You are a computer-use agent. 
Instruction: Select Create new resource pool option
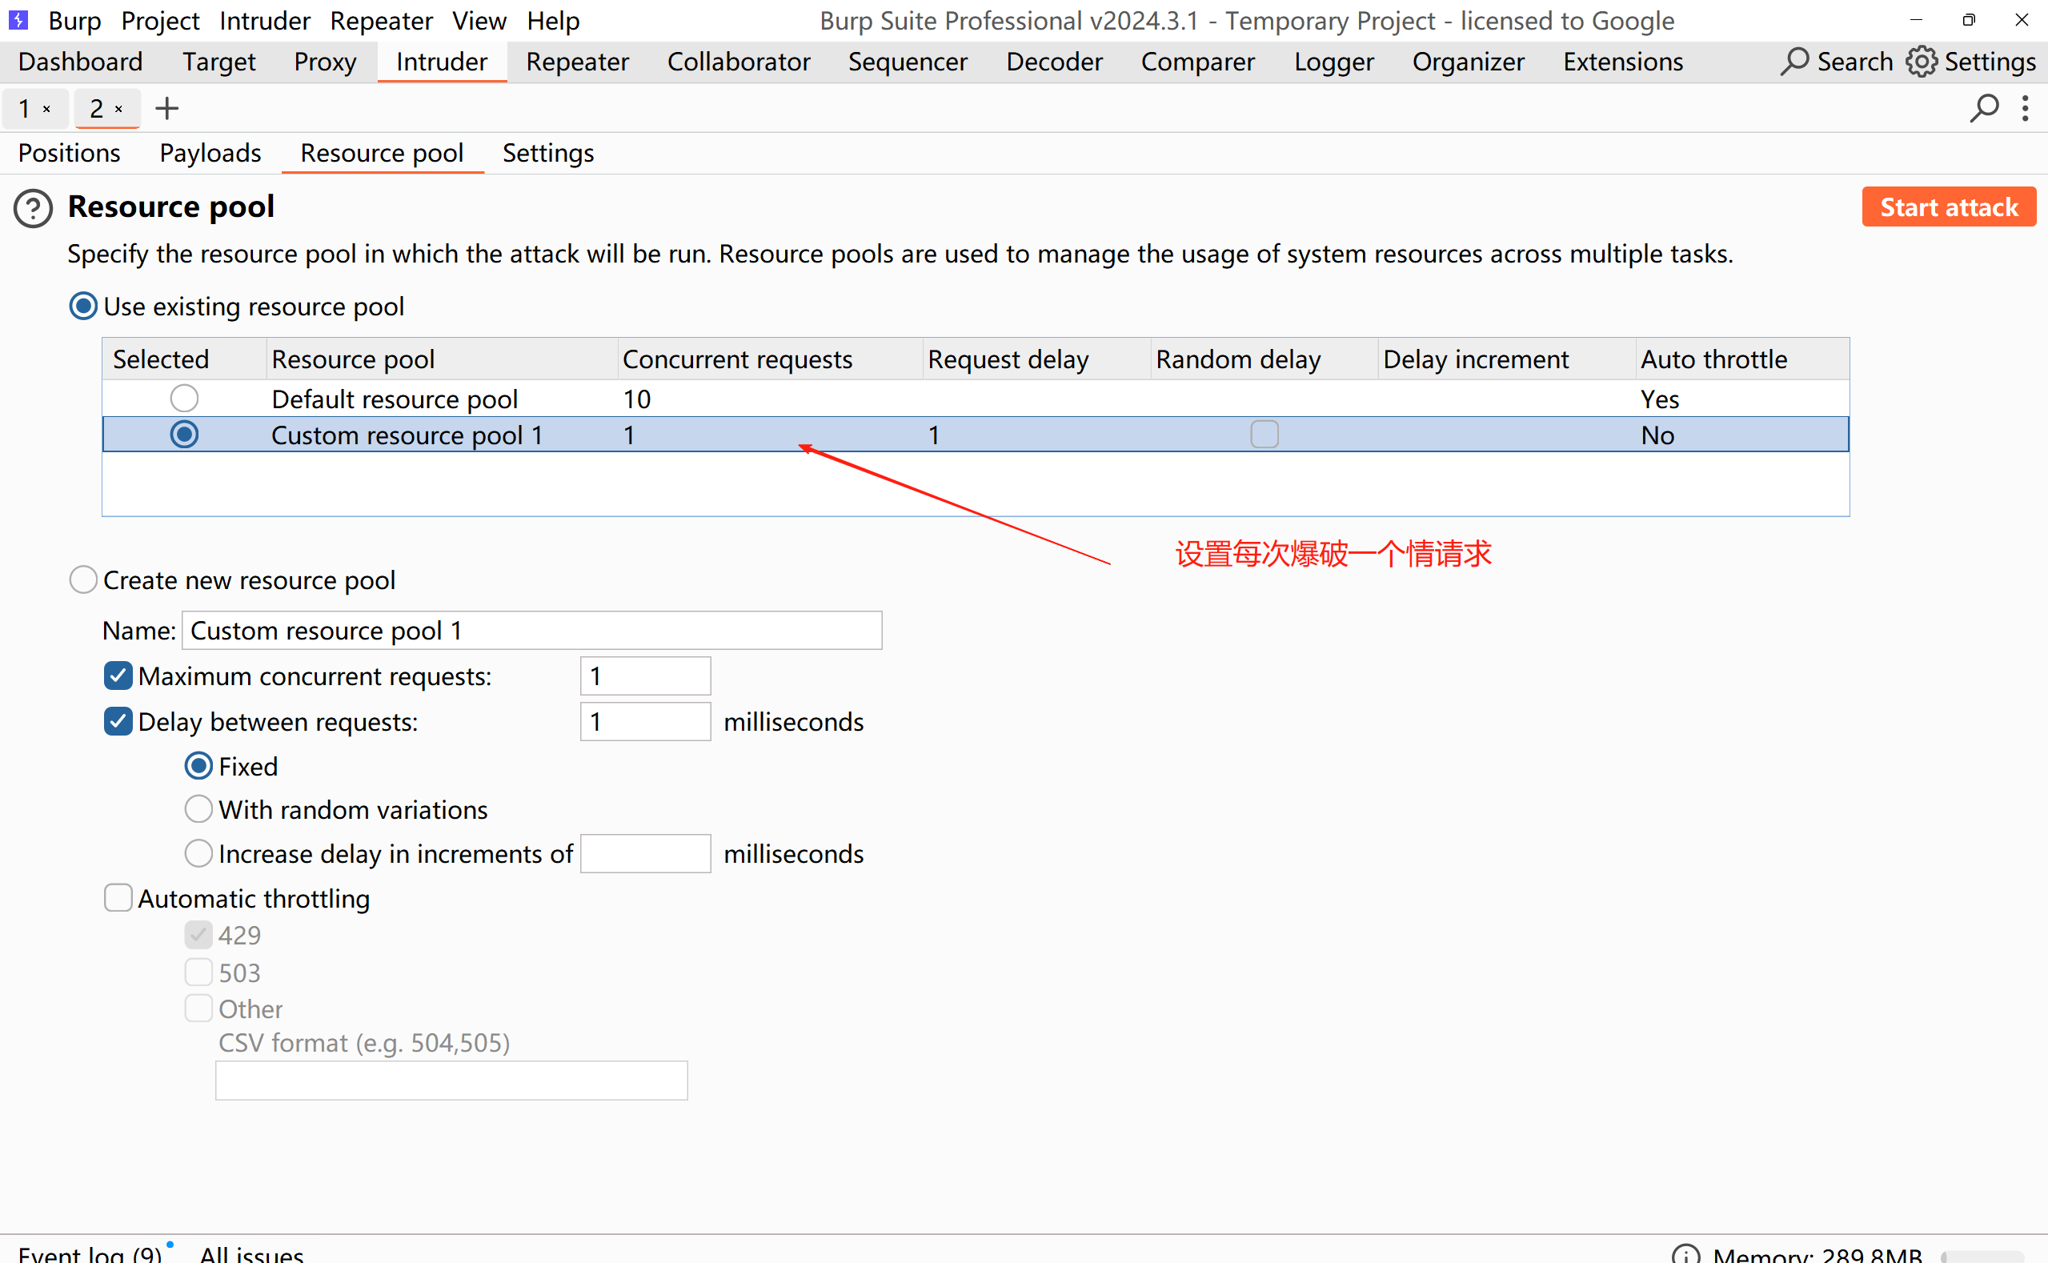82,579
